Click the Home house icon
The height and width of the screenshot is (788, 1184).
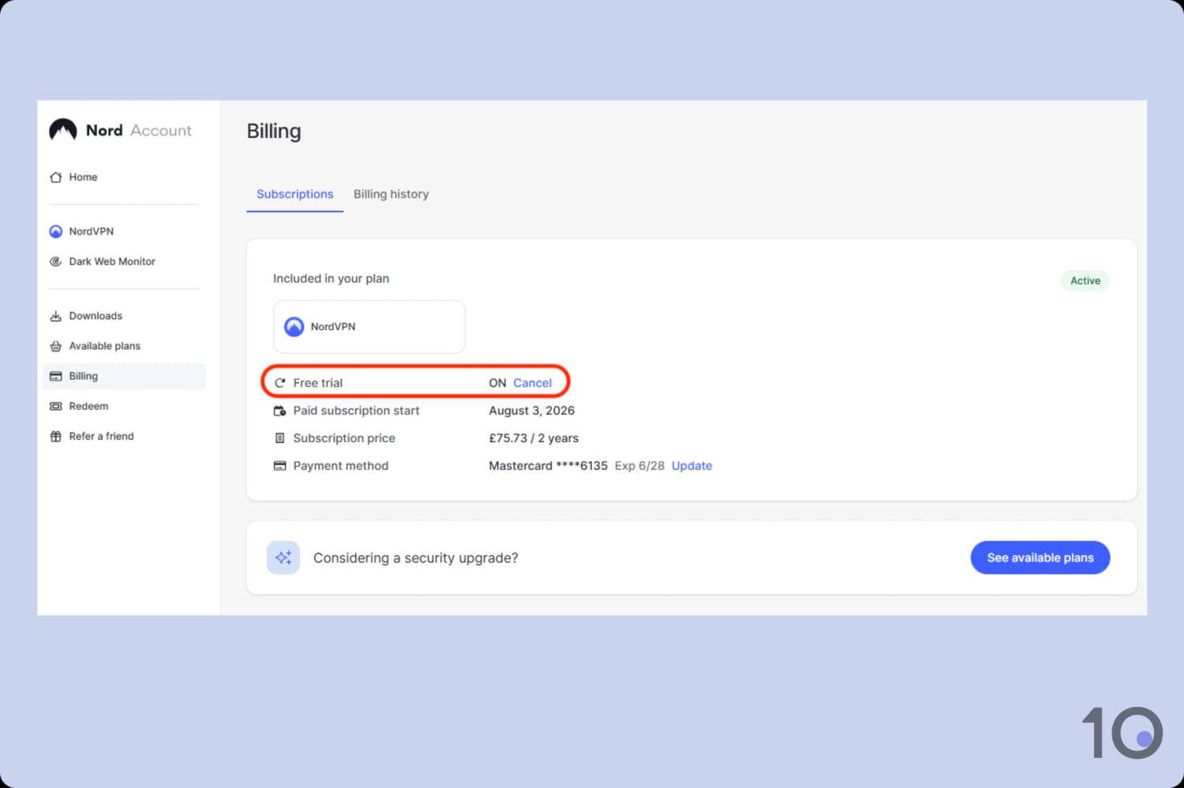pyautogui.click(x=55, y=178)
